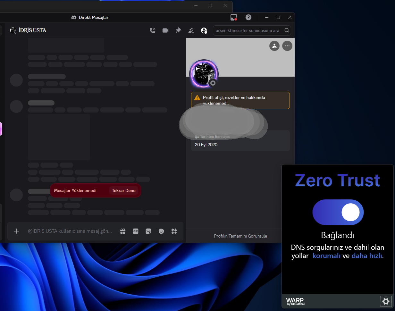
Task: Open the emoji picker
Action: click(161, 231)
